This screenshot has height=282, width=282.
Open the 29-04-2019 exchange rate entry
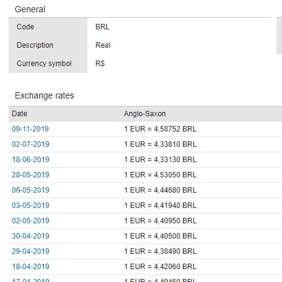pyautogui.click(x=31, y=251)
